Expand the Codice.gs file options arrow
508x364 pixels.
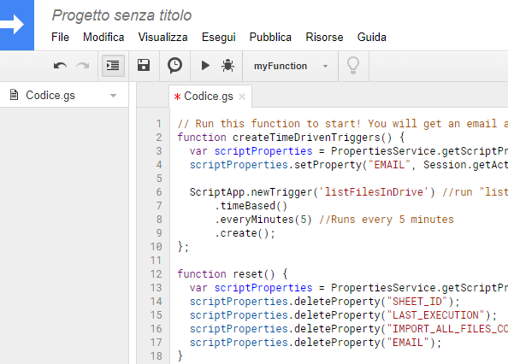tap(113, 96)
